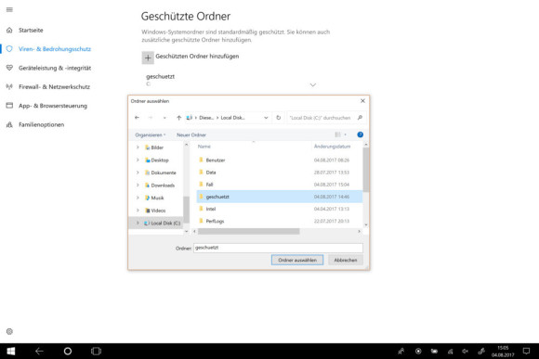Open Familienoptionen from the sidebar
The height and width of the screenshot is (359, 539).
click(41, 124)
